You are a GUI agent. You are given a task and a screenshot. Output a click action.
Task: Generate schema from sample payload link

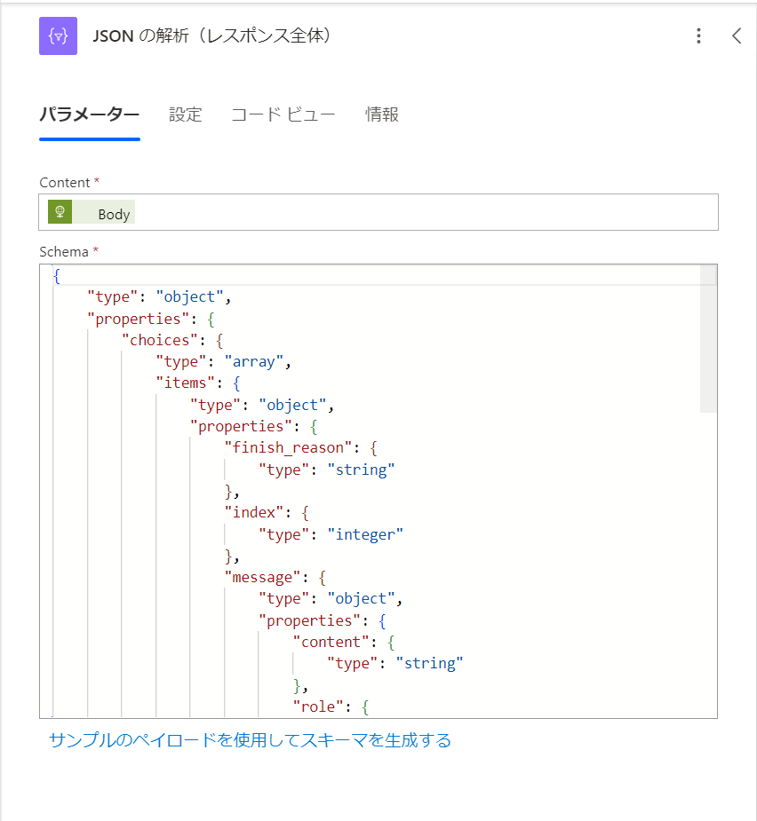[x=245, y=740]
